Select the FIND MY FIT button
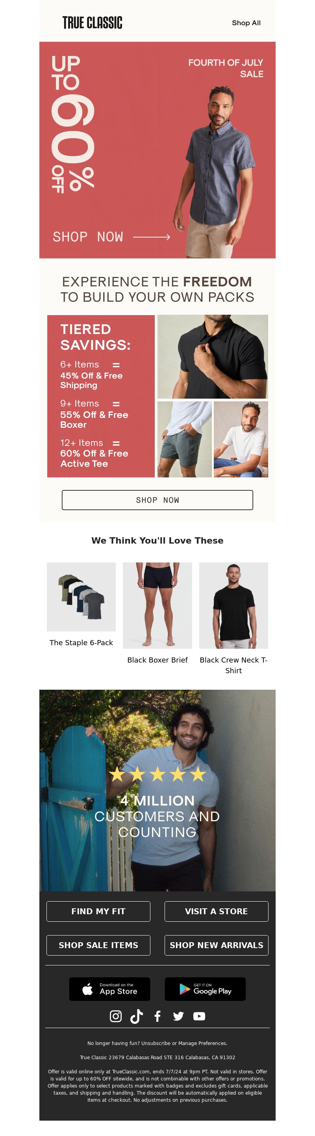This screenshot has height=1136, width=315. point(98,911)
